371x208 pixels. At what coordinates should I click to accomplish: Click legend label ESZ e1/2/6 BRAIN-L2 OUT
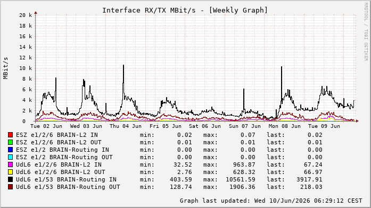(59, 142)
